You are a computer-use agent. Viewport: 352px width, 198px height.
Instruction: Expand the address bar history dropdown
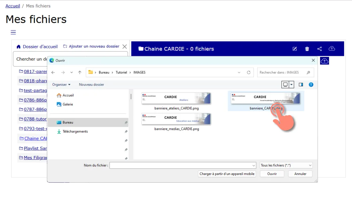point(239,72)
